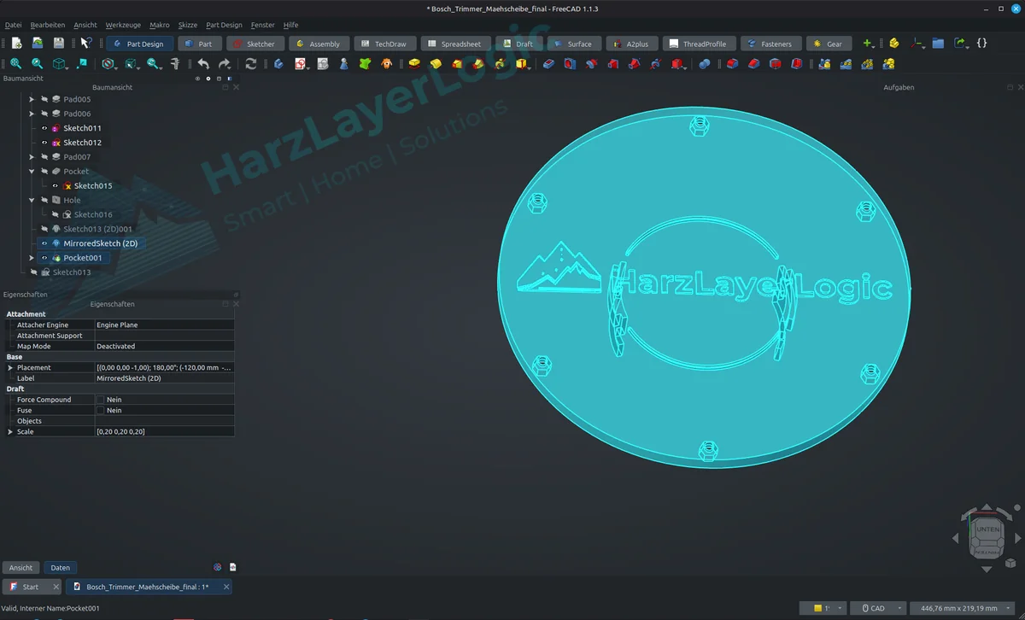Screen dimensions: 1025x620
Task: Select Sketch016 in the tree
Action: click(x=93, y=214)
